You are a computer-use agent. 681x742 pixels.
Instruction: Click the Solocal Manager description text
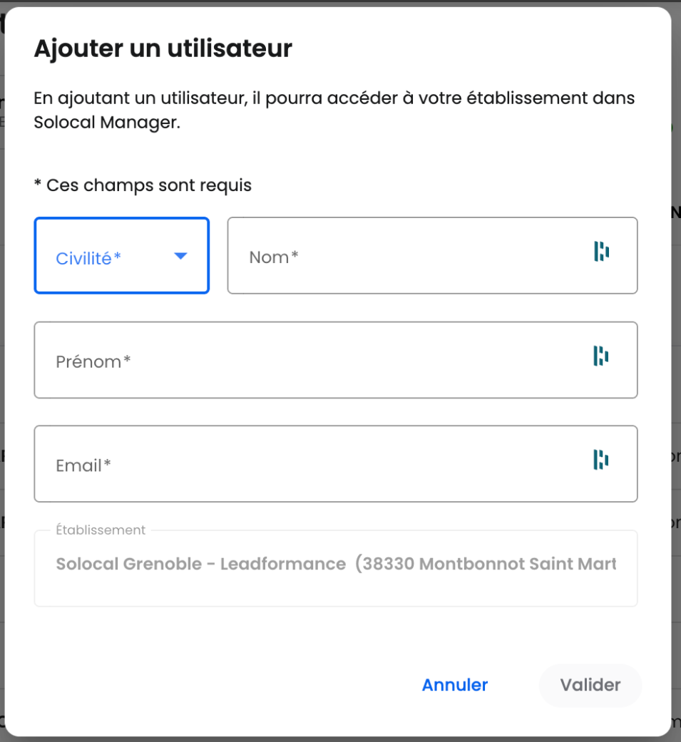334,110
